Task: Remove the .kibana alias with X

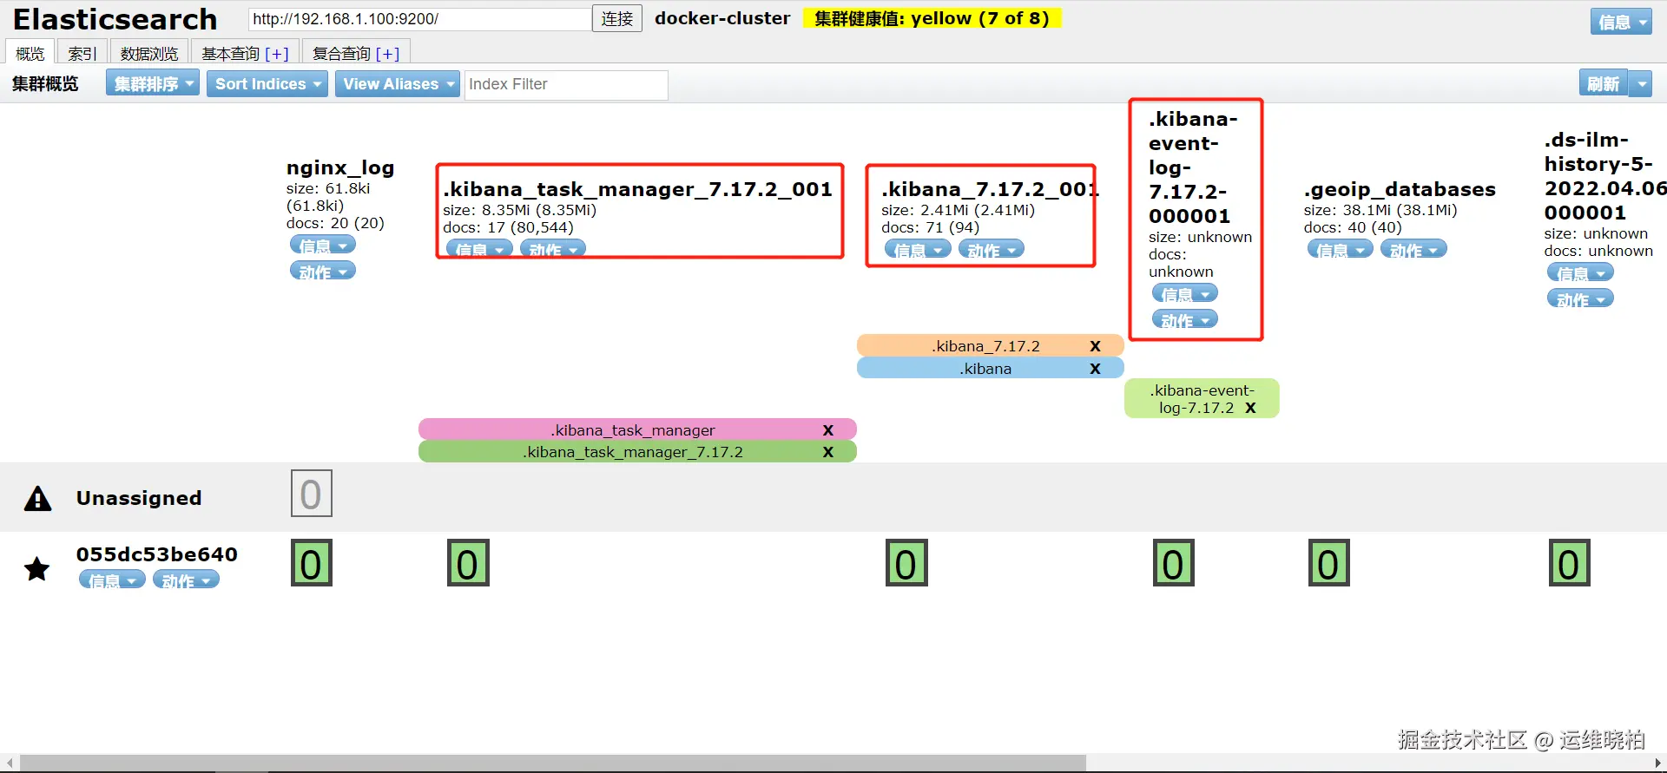Action: 1095,369
